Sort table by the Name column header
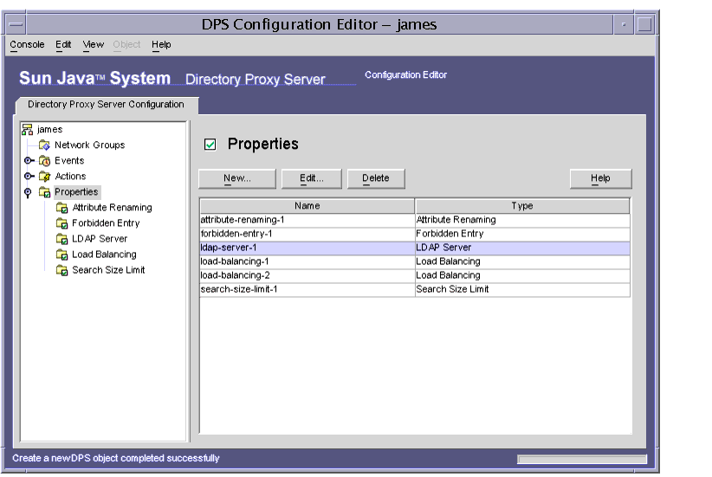This screenshot has width=712, height=477. (x=307, y=205)
